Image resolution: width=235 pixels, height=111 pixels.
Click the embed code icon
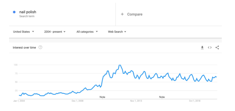click(210, 48)
